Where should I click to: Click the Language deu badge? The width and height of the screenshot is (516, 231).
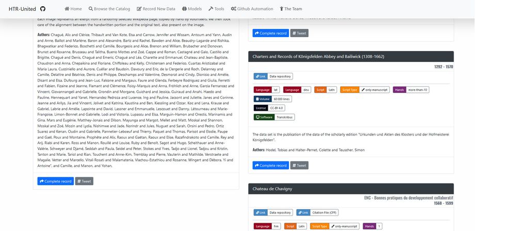(297, 90)
